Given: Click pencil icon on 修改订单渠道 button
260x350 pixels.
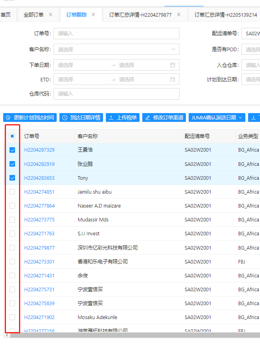Looking at the screenshot, I should 148,118.
